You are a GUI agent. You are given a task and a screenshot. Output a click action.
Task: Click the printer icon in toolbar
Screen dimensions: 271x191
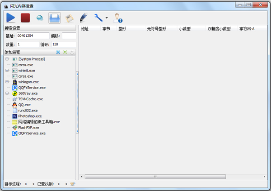coord(55,18)
